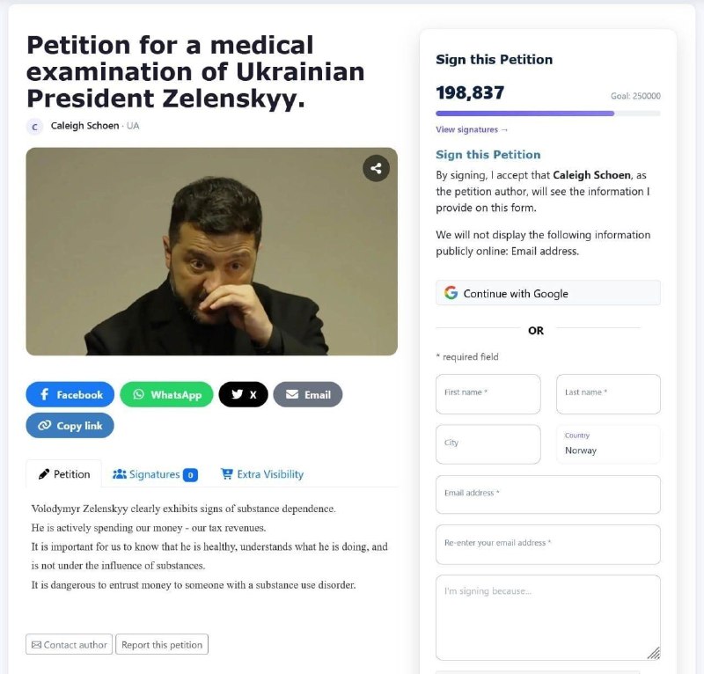Click Report this petition button
This screenshot has width=704, height=674.
point(162,644)
